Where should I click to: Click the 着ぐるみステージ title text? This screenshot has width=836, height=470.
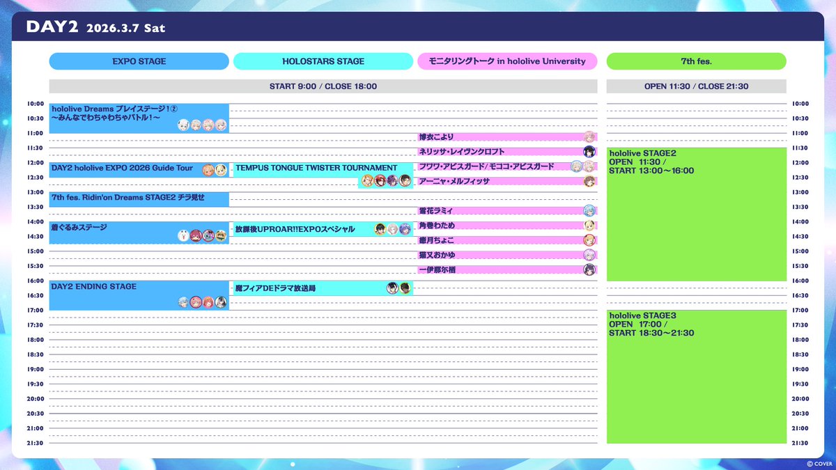tap(79, 227)
